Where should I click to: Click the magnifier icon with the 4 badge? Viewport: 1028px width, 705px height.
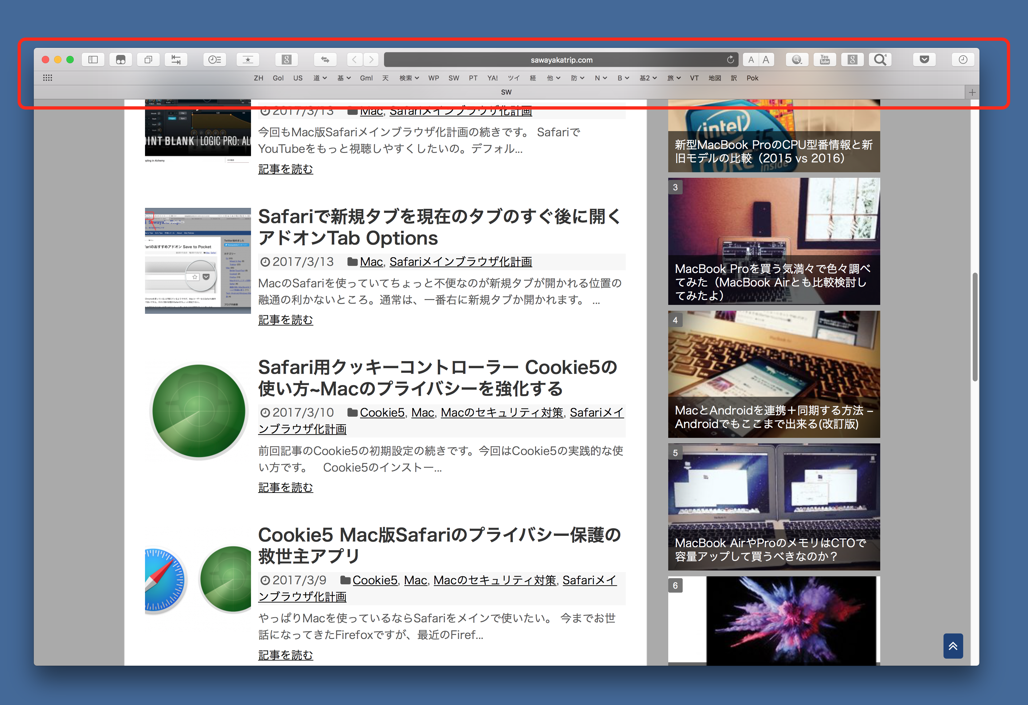880,60
